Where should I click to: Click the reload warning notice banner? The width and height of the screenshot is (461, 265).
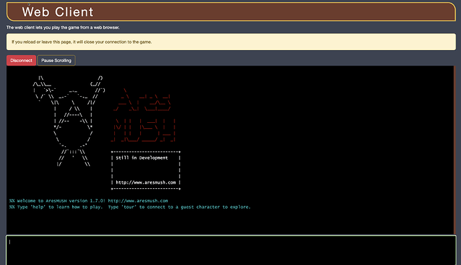click(x=231, y=41)
